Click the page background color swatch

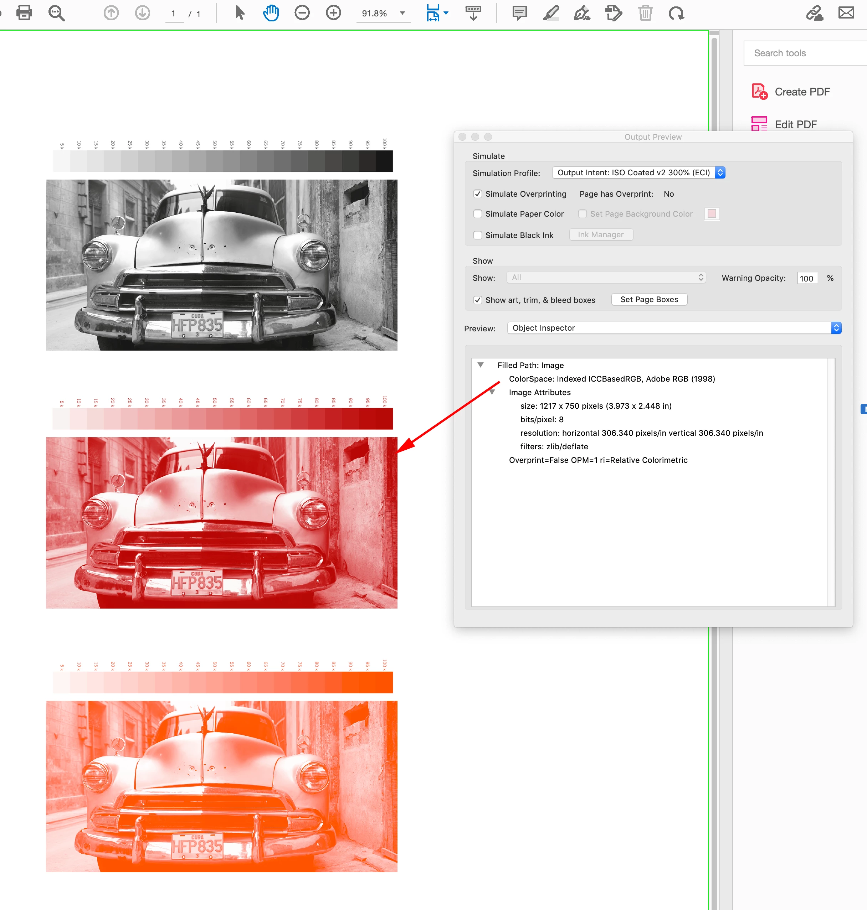(x=712, y=214)
